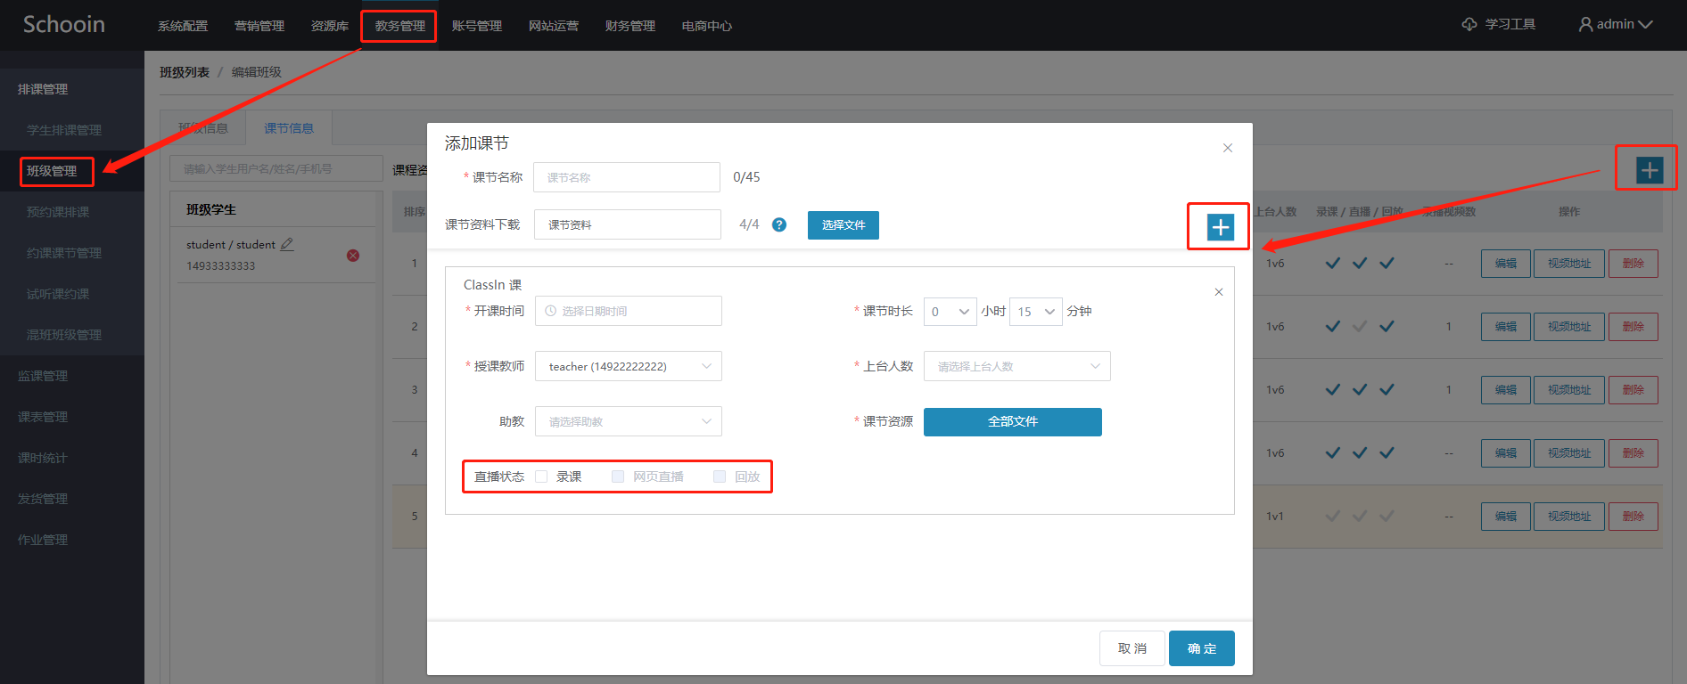Screen dimensions: 1687x684
Task: Open 账号管理 in the top menu
Action: 477,26
